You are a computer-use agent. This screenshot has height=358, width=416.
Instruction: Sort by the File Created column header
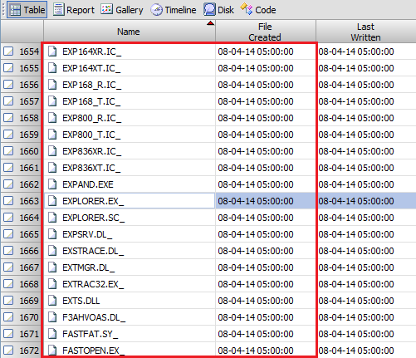point(265,32)
